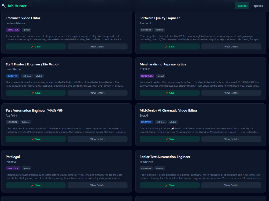Image resolution: width=269 pixels, height=201 pixels.
Task: Click global tag on Staff Product Engineer card
Action: (39, 76)
